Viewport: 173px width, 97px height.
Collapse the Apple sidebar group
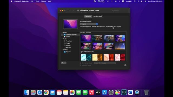(62, 33)
